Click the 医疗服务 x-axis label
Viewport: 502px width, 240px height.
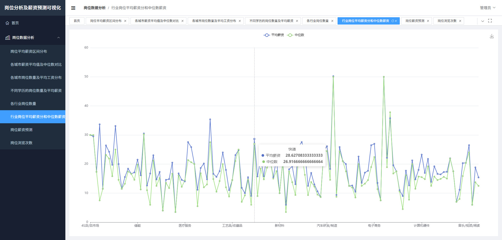pyautogui.click(x=185, y=226)
